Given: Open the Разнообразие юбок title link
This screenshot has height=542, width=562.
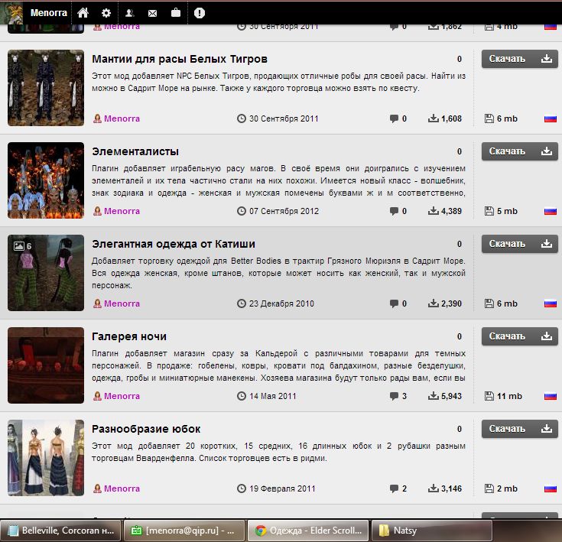Looking at the screenshot, I should pos(146,428).
